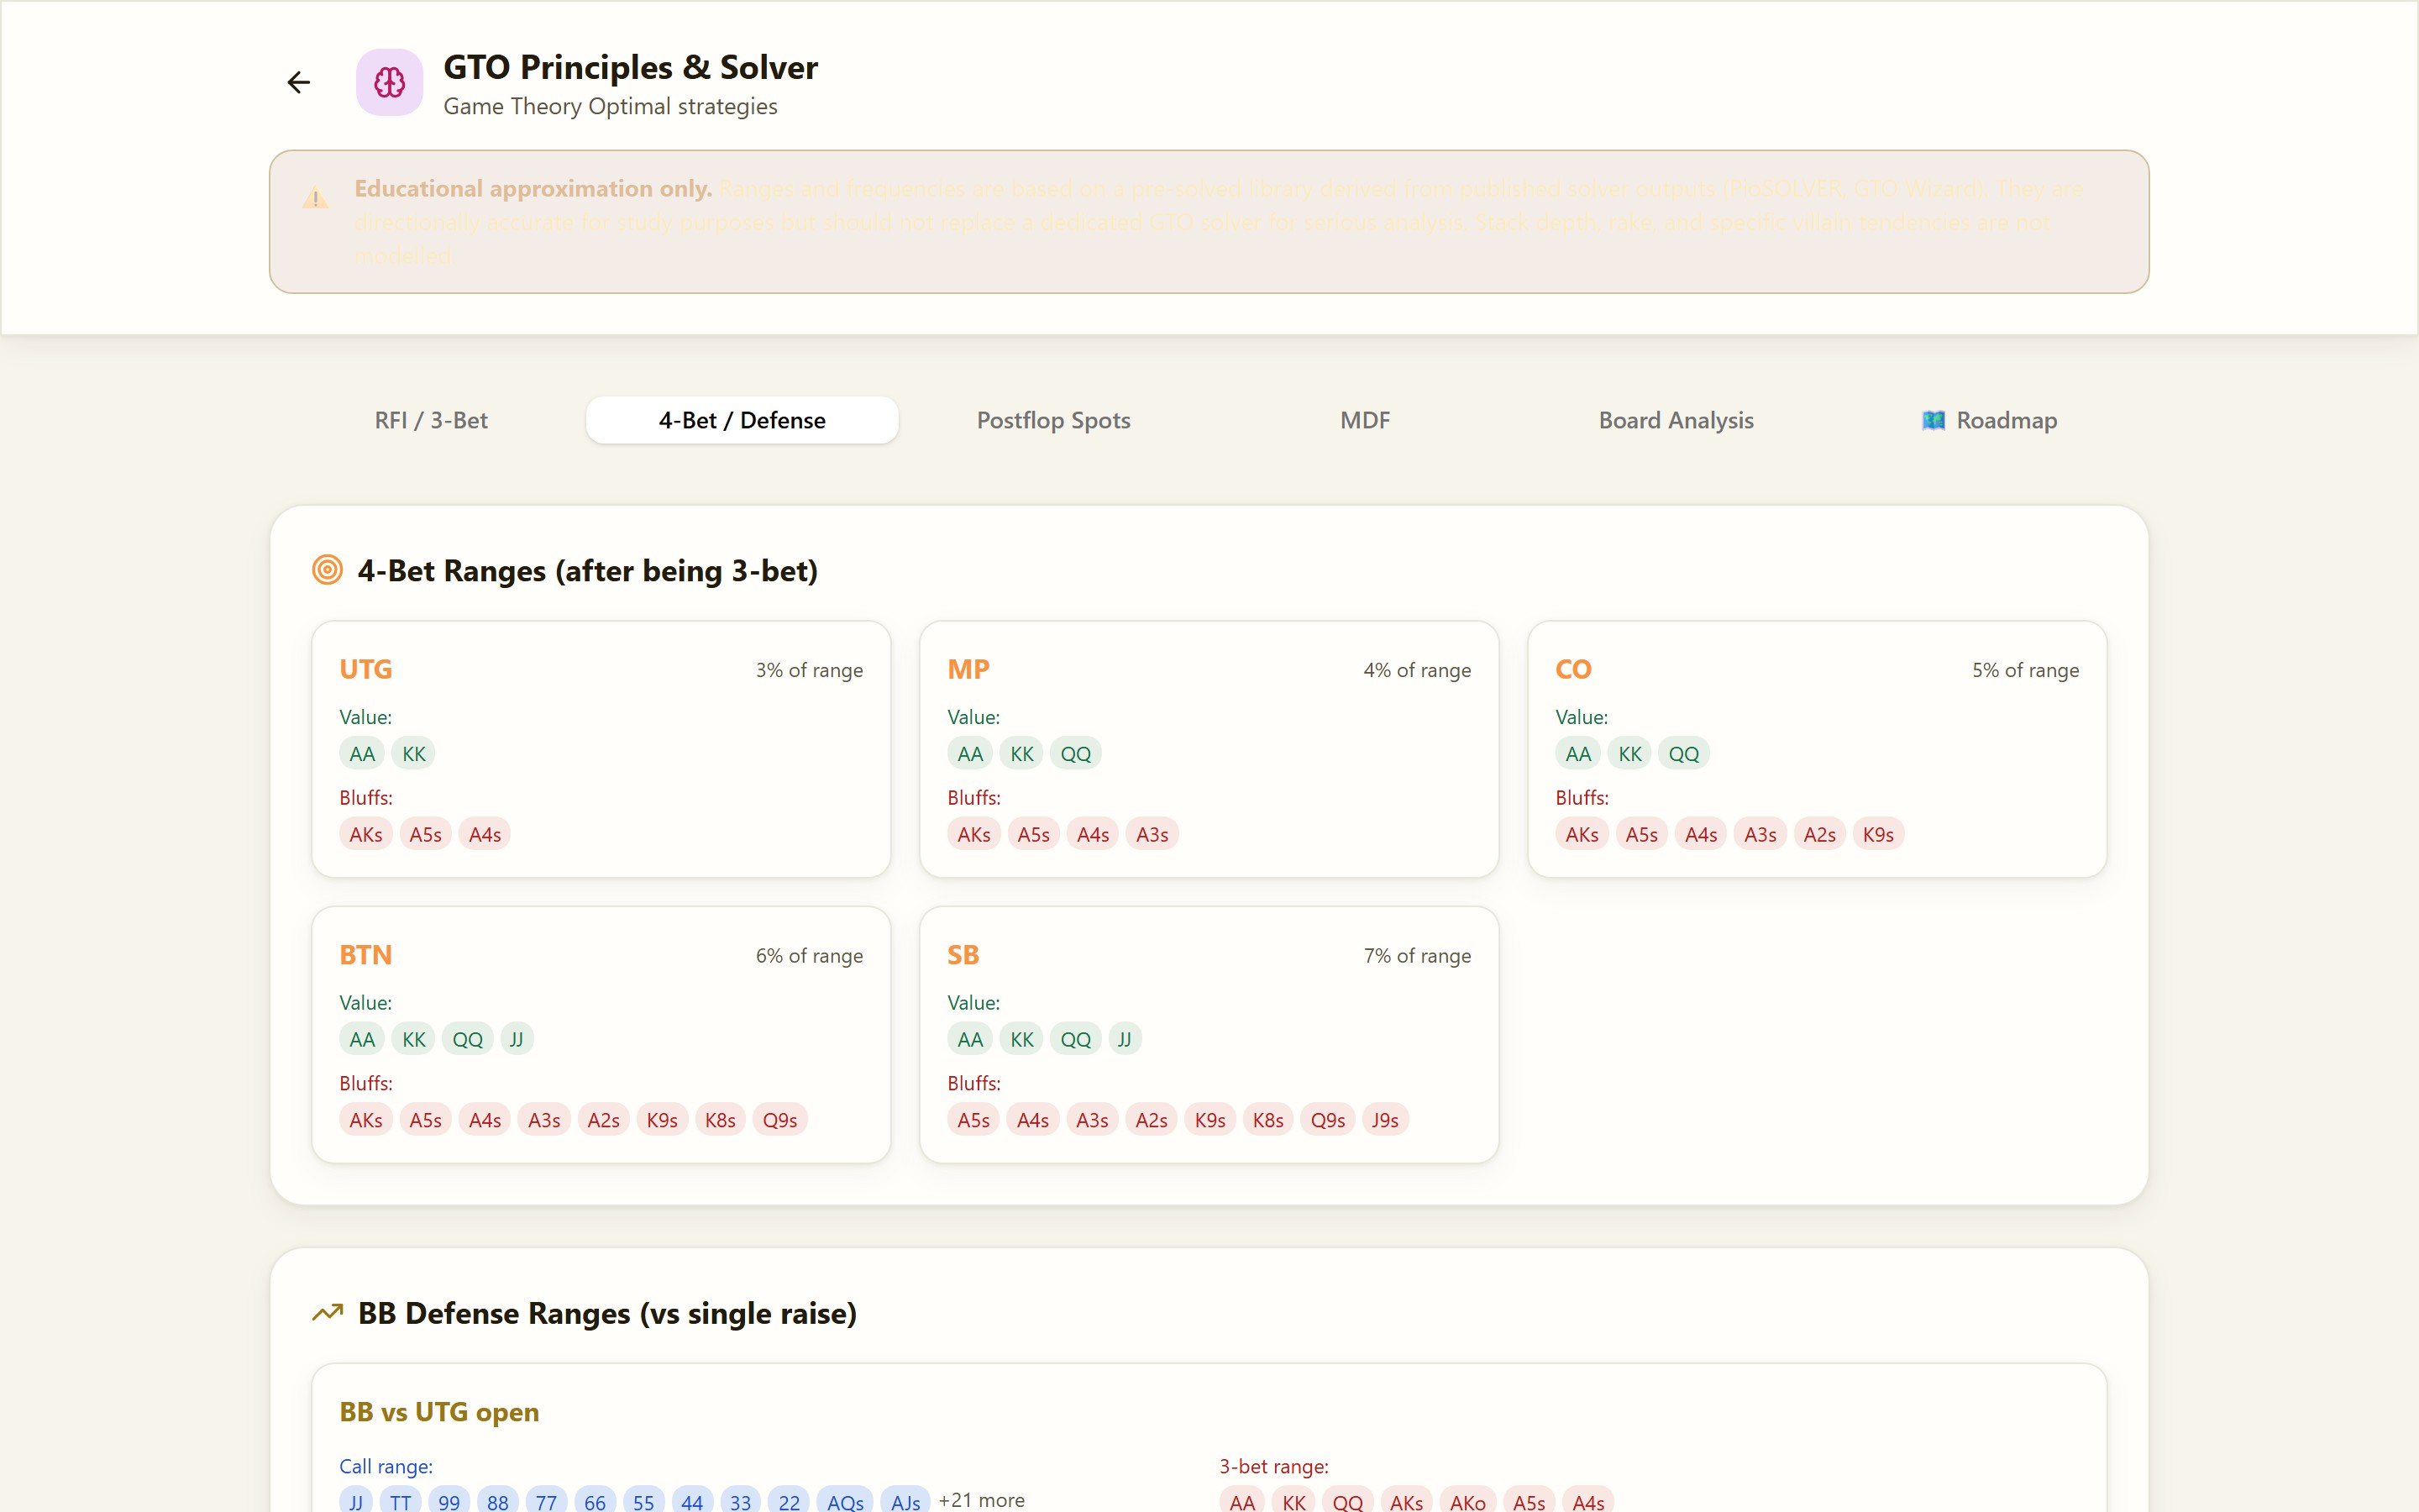Click the SB position heading

(963, 955)
